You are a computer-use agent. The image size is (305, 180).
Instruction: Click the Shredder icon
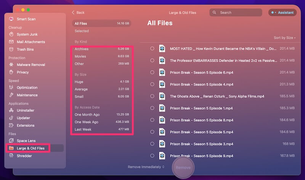coord(11,156)
